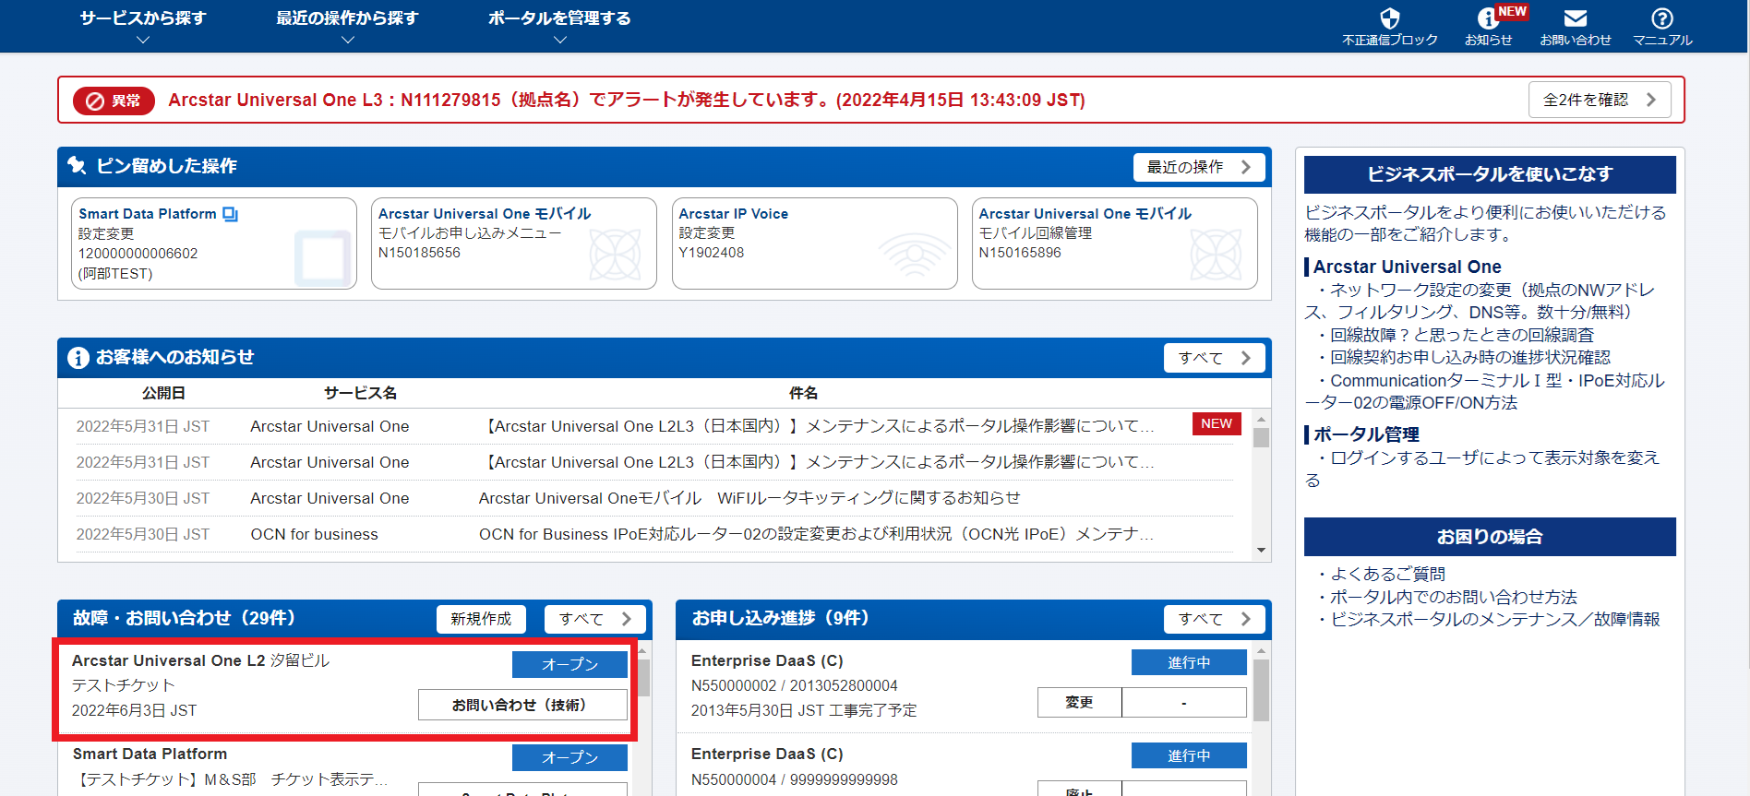Click the NEW badge on first notice row
This screenshot has width=1750, height=796.
(1217, 423)
